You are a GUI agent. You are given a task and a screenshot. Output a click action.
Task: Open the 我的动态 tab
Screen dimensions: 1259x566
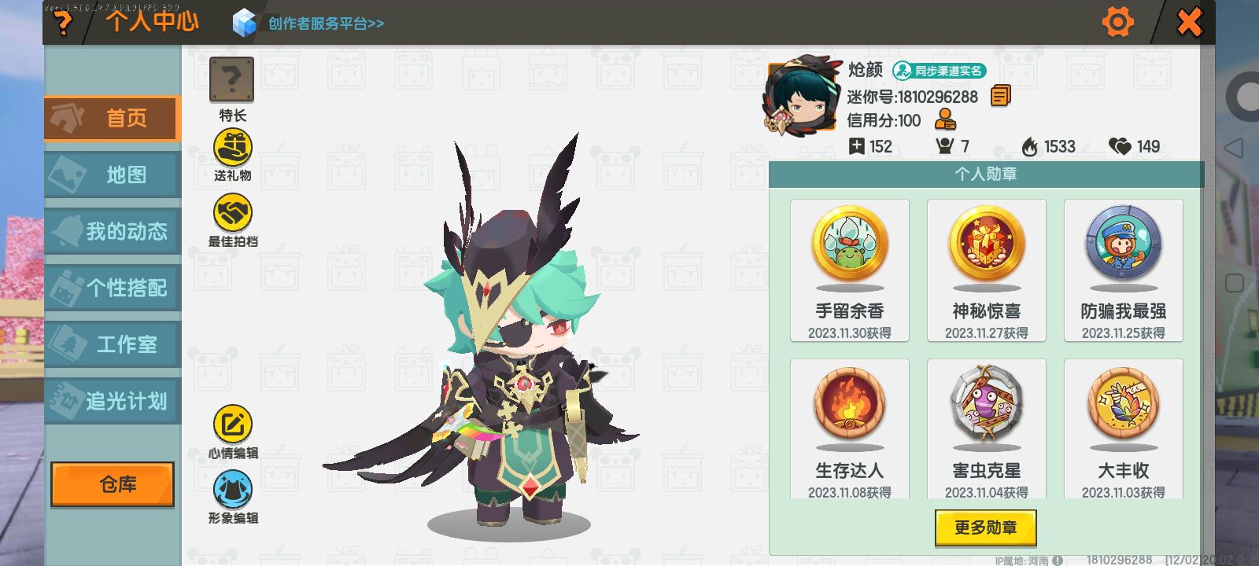113,231
